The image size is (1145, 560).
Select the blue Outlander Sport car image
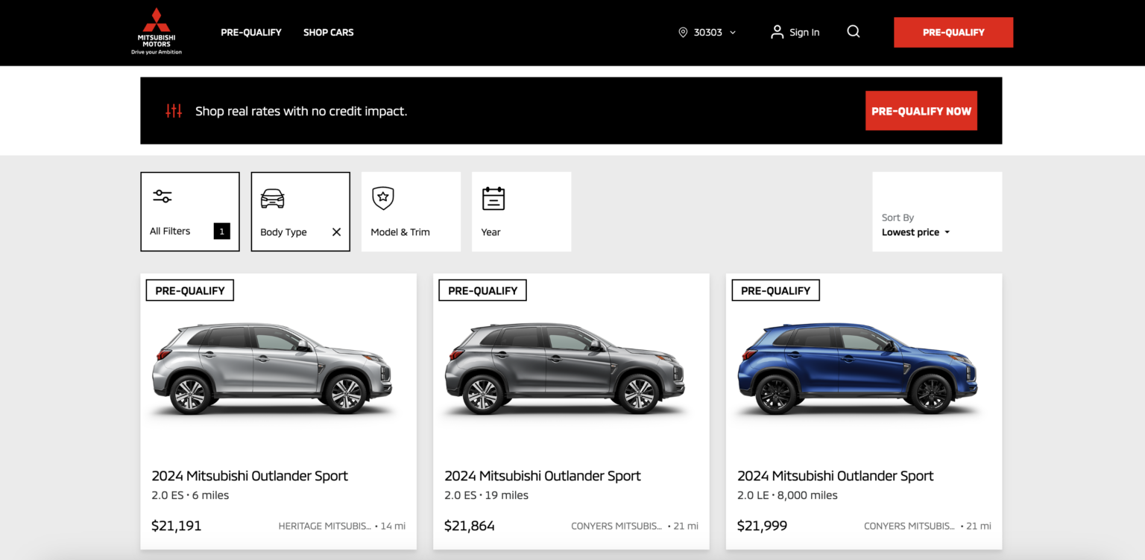pos(857,369)
